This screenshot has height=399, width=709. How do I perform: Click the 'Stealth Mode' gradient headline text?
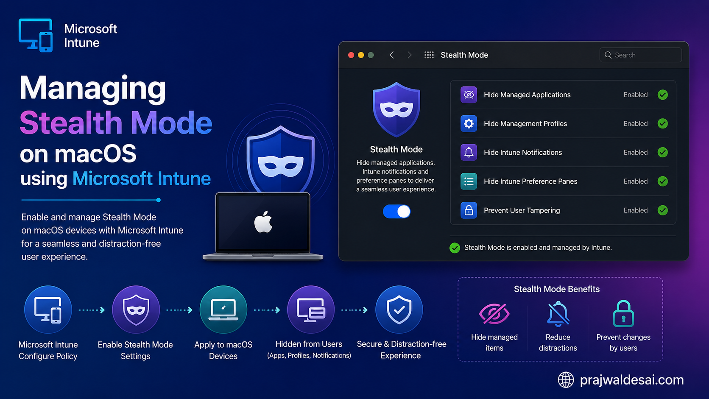[116, 123]
